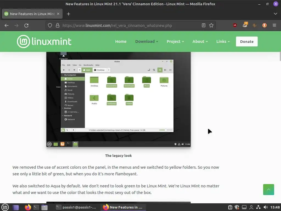Open the sound volume tray icon
The width and height of the screenshot is (281, 211).
[x=266, y=207]
